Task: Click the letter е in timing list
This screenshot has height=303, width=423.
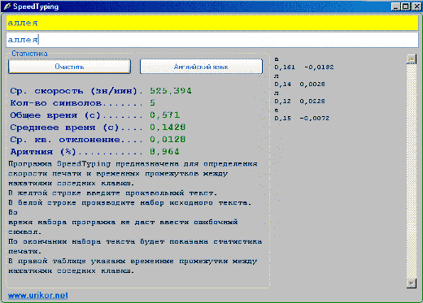Action: click(x=277, y=110)
